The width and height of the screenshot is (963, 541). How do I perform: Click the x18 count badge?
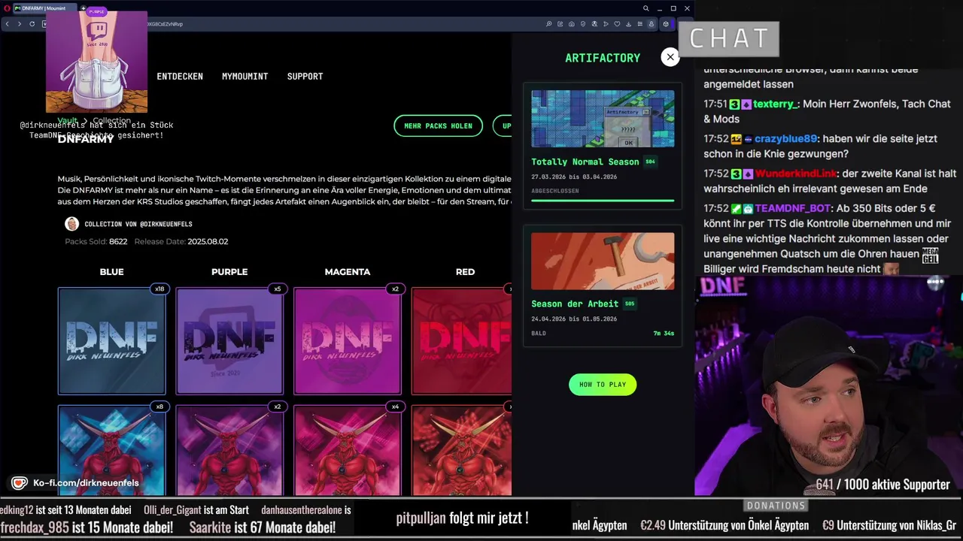tap(159, 289)
